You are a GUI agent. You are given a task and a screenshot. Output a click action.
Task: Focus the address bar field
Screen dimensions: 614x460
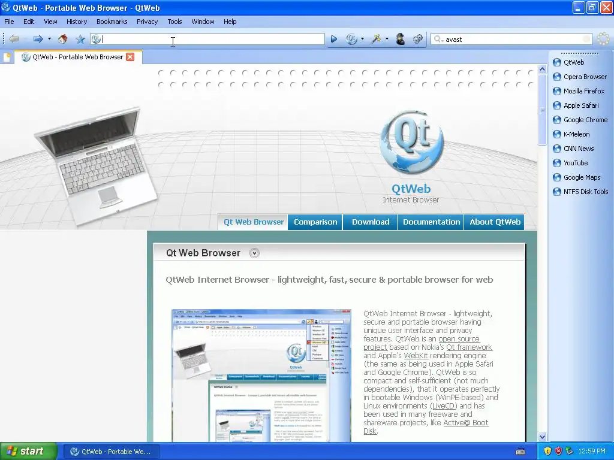click(207, 39)
